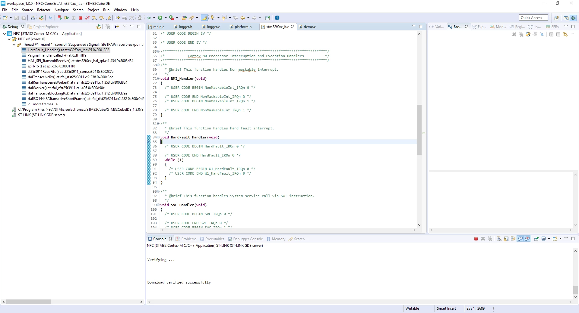Click the Open Perspective icon
The image size is (579, 313).
tap(557, 18)
